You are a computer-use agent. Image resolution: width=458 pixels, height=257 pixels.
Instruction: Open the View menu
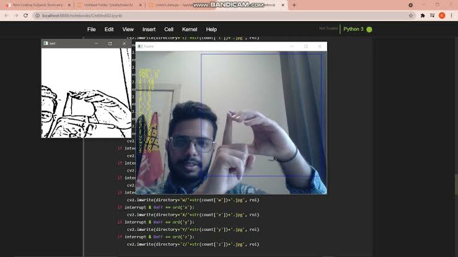point(128,30)
